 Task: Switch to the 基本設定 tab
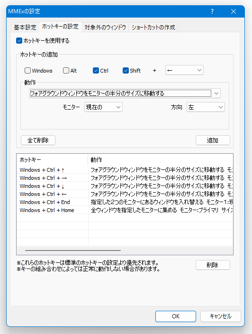pyautogui.click(x=25, y=28)
